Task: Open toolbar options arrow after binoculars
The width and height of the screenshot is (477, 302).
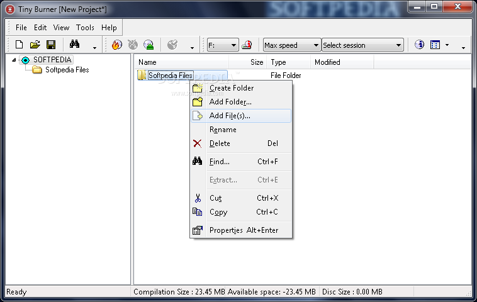Action: click(94, 48)
